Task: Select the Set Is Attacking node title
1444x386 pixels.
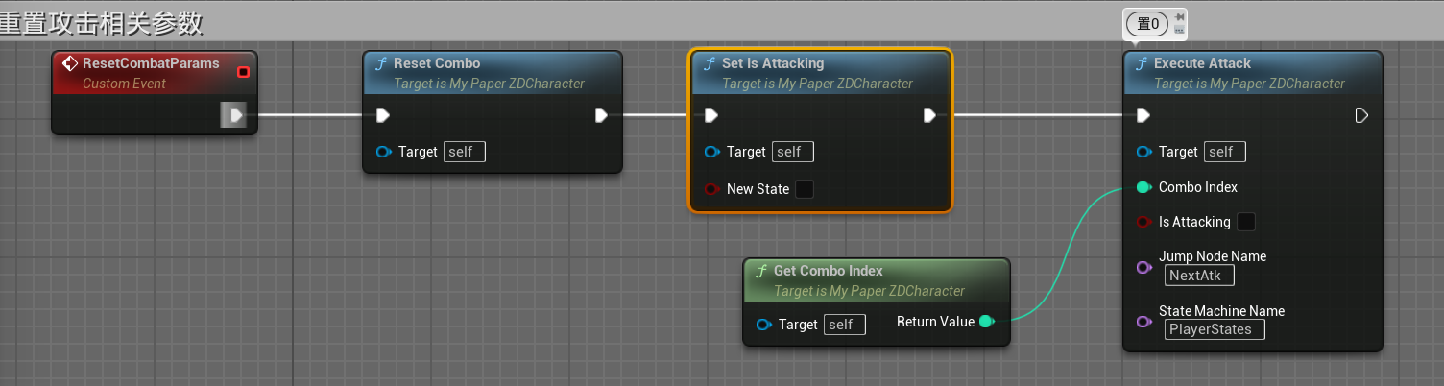Action: (773, 63)
